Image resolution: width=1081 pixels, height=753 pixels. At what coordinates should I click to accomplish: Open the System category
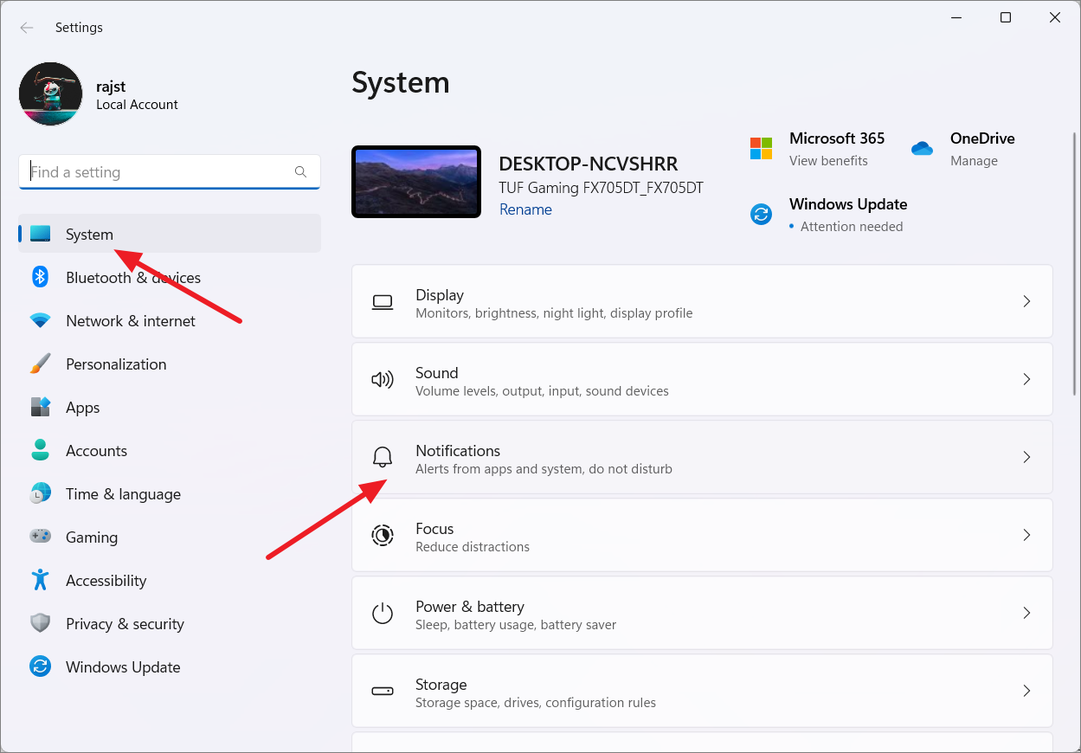click(170, 234)
